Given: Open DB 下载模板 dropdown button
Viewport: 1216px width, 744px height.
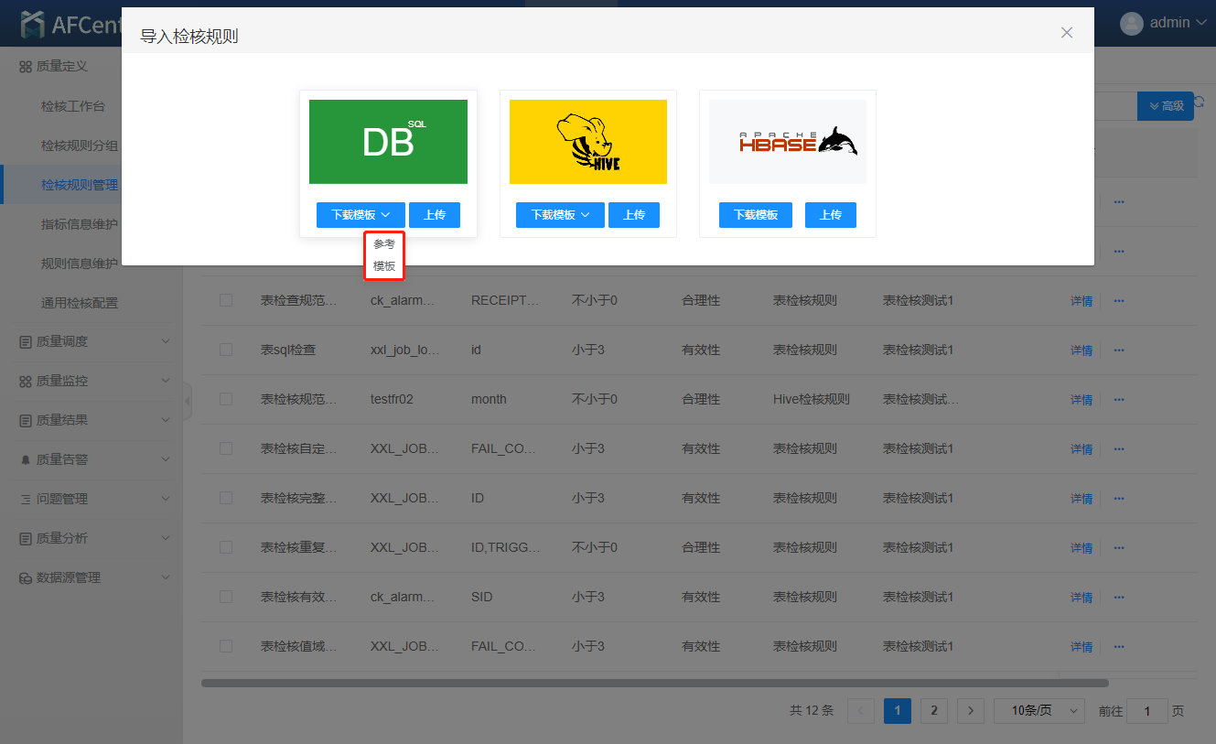Looking at the screenshot, I should pyautogui.click(x=360, y=215).
